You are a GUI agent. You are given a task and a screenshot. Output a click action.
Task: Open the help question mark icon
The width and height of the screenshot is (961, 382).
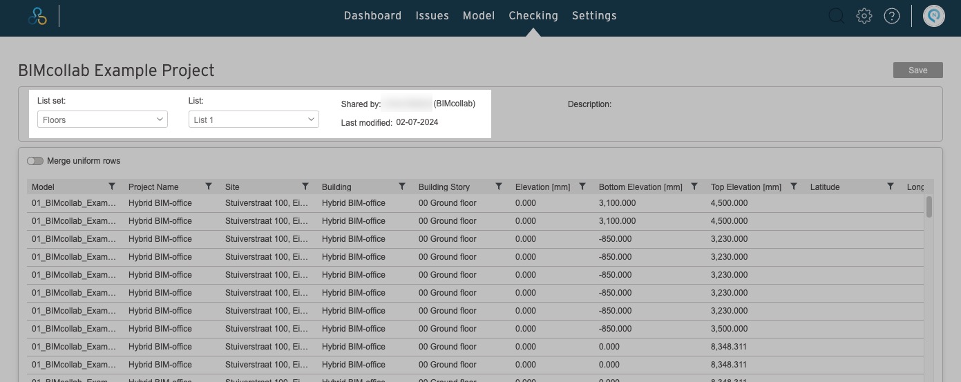pos(892,16)
